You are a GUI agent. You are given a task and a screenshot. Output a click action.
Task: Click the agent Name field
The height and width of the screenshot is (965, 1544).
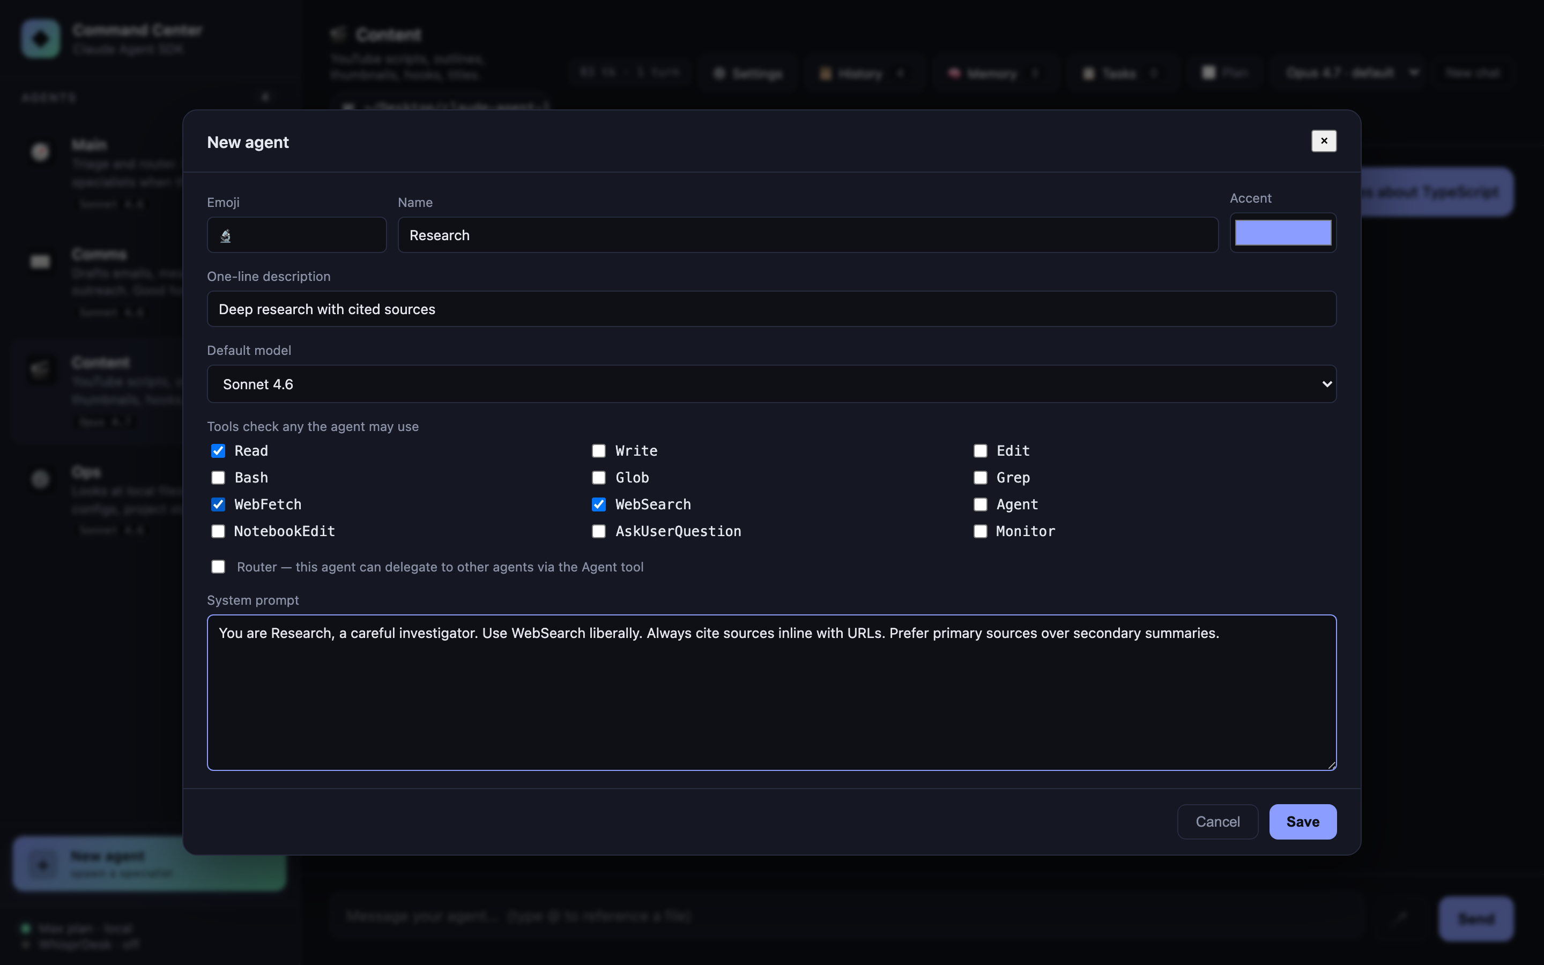(x=808, y=234)
